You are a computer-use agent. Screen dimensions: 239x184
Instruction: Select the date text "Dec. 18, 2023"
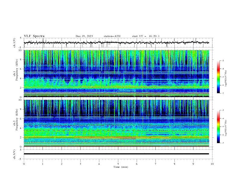click(x=84, y=36)
